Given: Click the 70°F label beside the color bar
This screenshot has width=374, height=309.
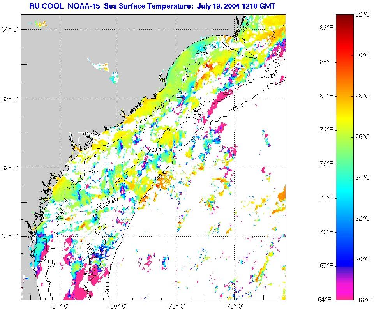Looking at the screenshot, I should 326,232.
